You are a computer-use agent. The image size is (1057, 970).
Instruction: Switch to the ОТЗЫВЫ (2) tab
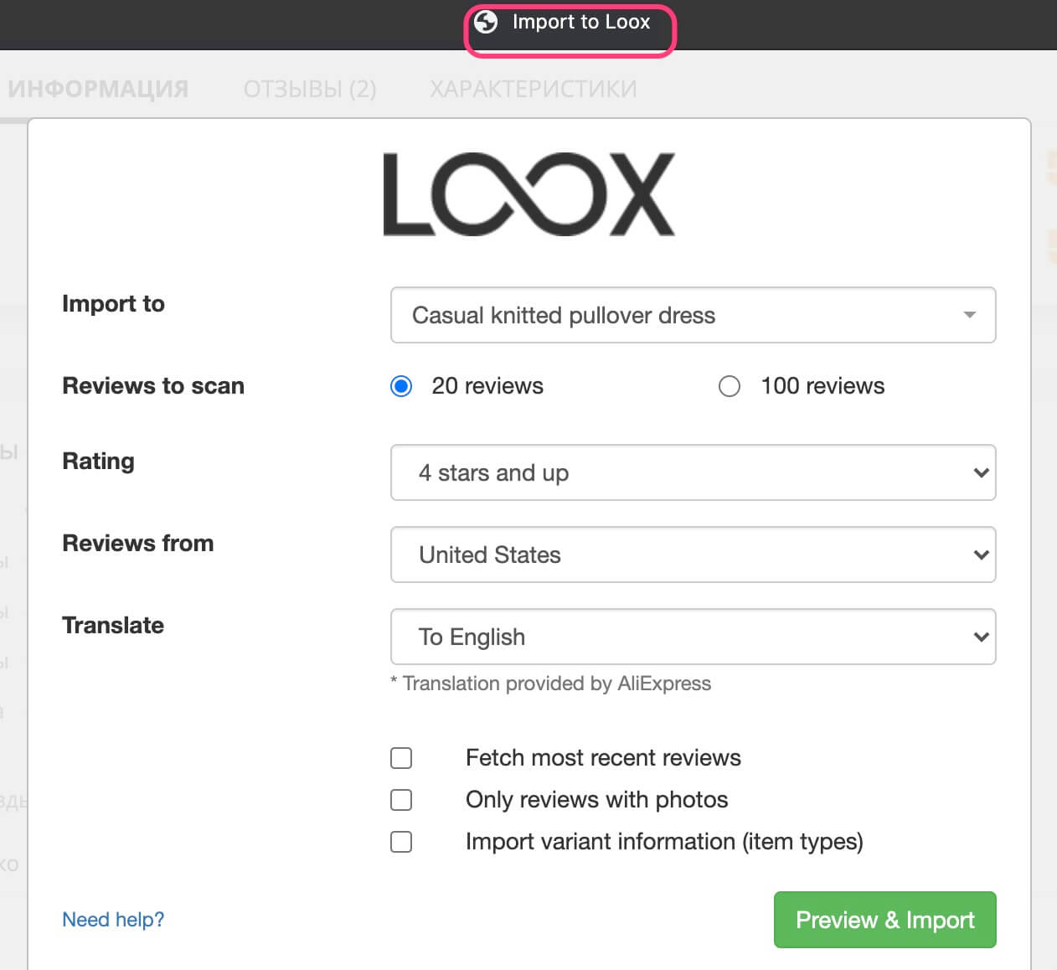point(310,89)
